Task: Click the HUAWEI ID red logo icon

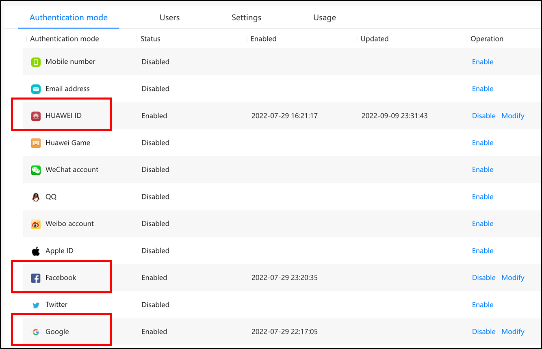Action: [36, 116]
